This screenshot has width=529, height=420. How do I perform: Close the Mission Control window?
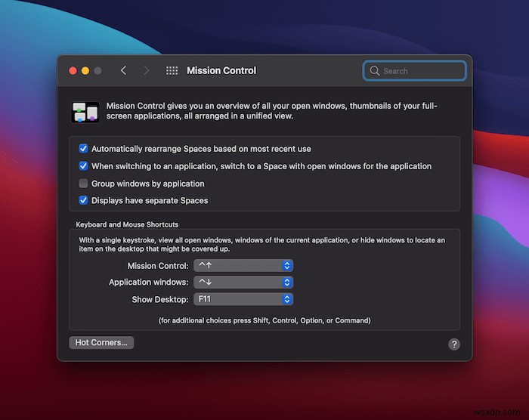73,70
